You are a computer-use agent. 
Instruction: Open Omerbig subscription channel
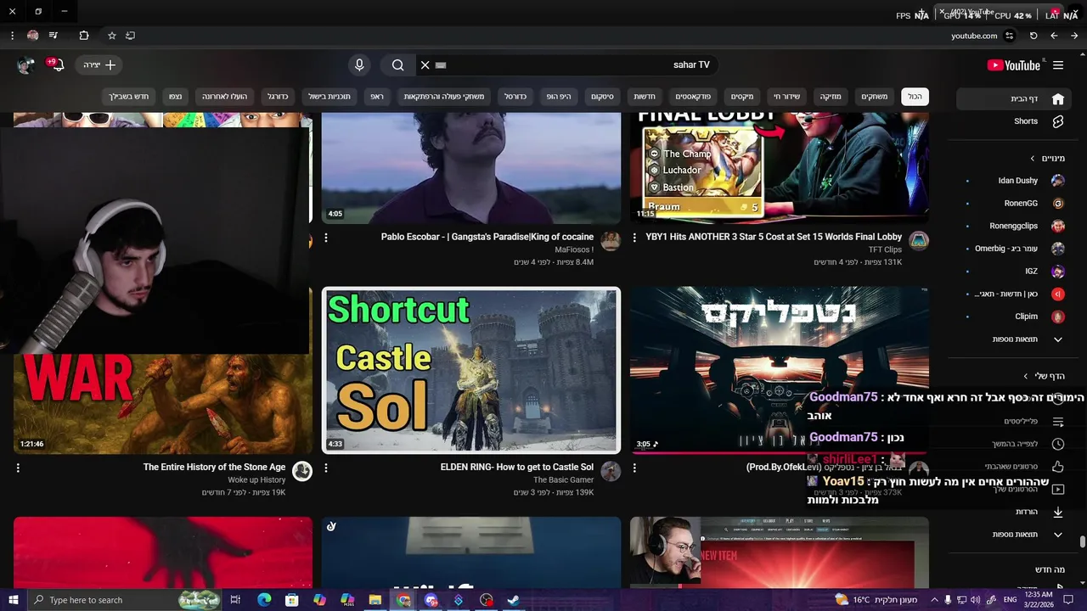click(x=1012, y=249)
